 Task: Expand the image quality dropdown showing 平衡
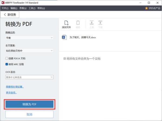pos(29,38)
